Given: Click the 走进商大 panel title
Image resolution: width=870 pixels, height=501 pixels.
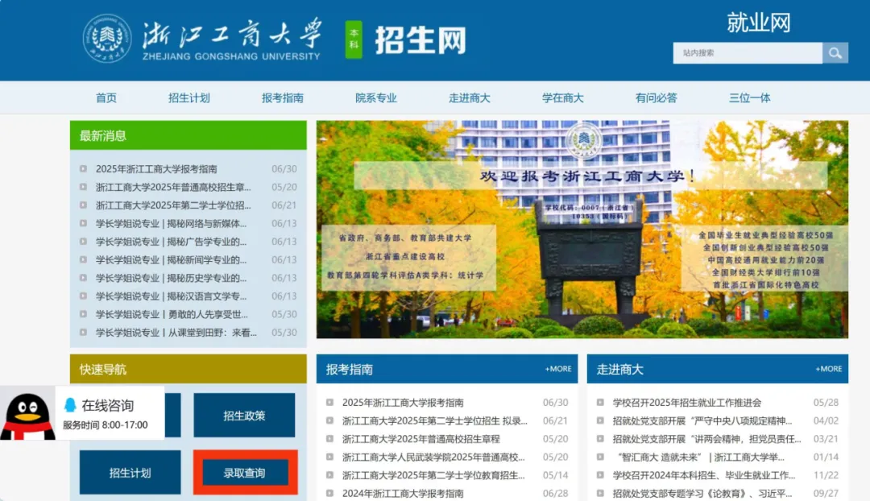Looking at the screenshot, I should [x=619, y=370].
